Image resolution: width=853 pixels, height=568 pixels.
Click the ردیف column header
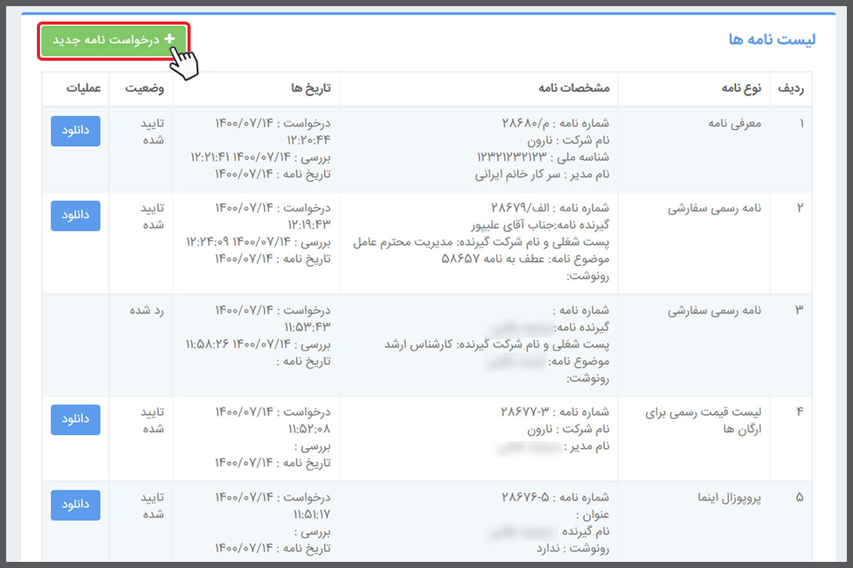coord(791,88)
